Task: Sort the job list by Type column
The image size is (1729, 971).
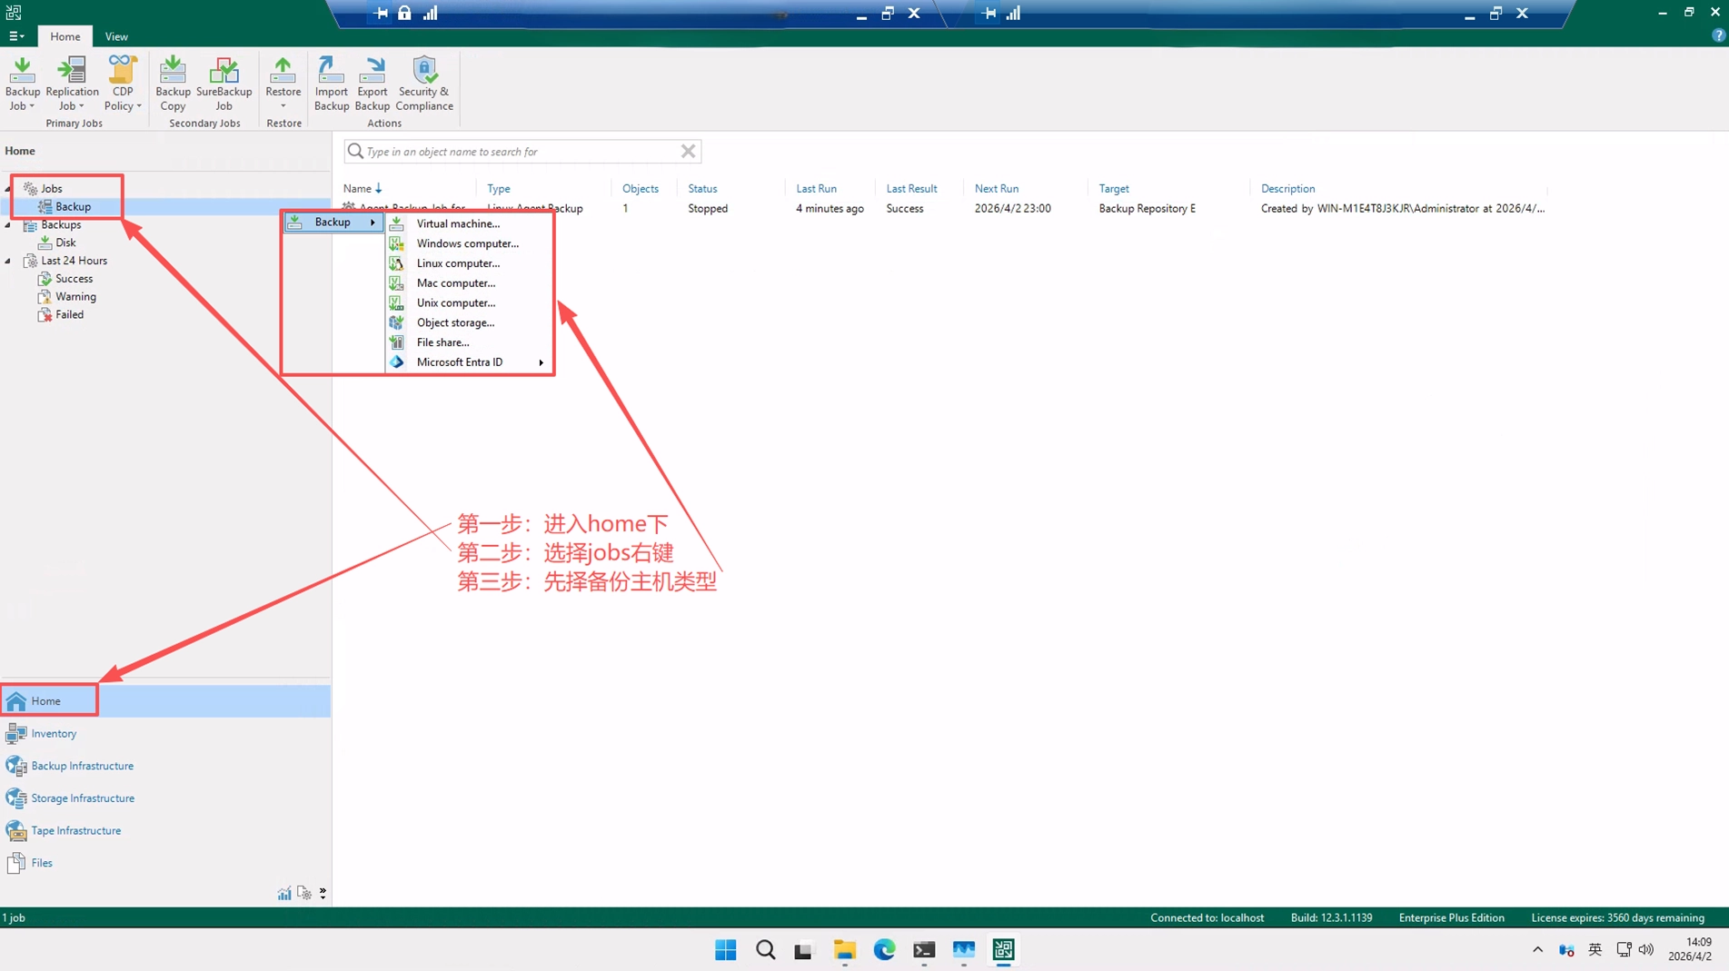Action: (x=499, y=188)
